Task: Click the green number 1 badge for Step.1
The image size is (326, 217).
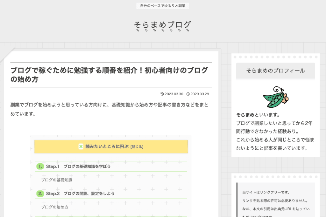Action: pyautogui.click(x=40, y=166)
